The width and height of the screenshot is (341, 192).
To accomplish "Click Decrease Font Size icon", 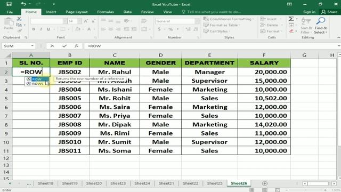I will click(x=93, y=21).
